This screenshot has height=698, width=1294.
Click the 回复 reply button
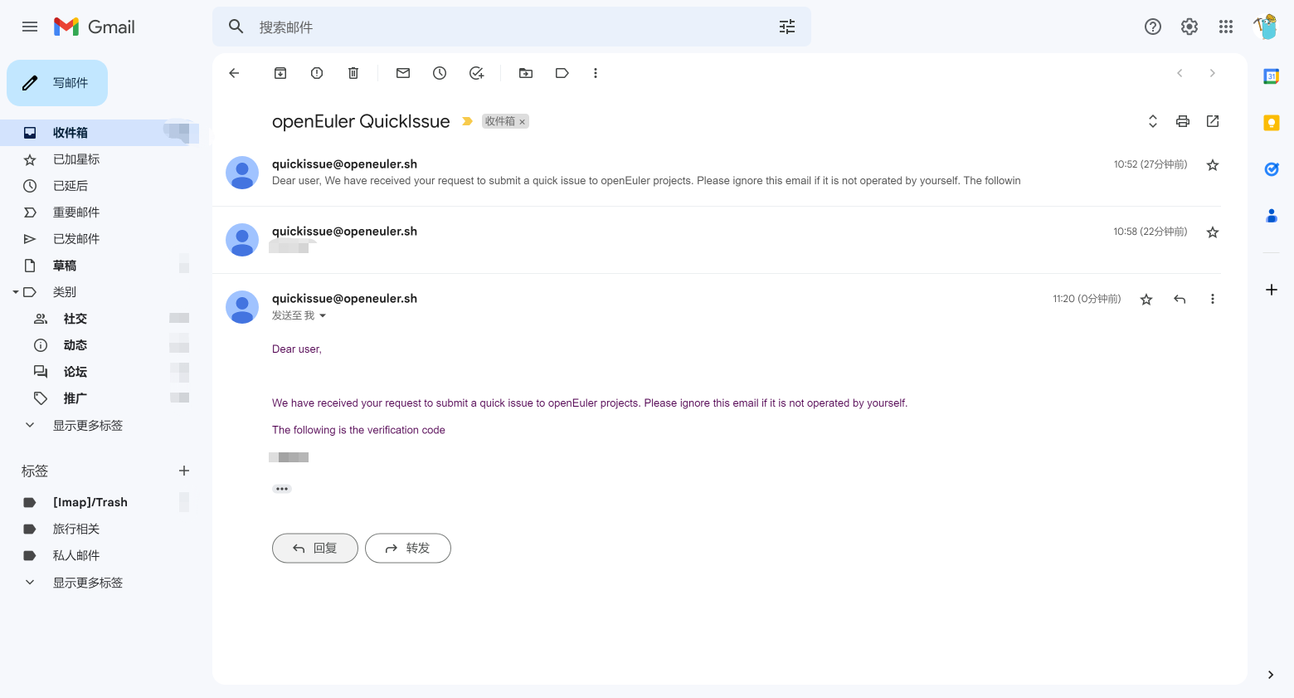(315, 548)
